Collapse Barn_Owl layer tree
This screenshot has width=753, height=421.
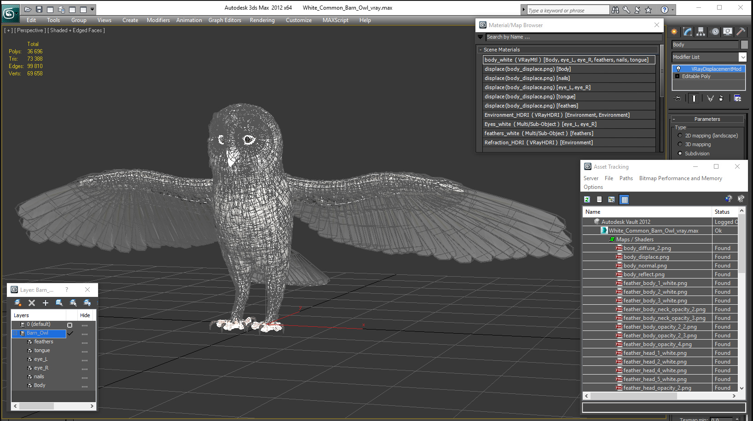coord(15,333)
